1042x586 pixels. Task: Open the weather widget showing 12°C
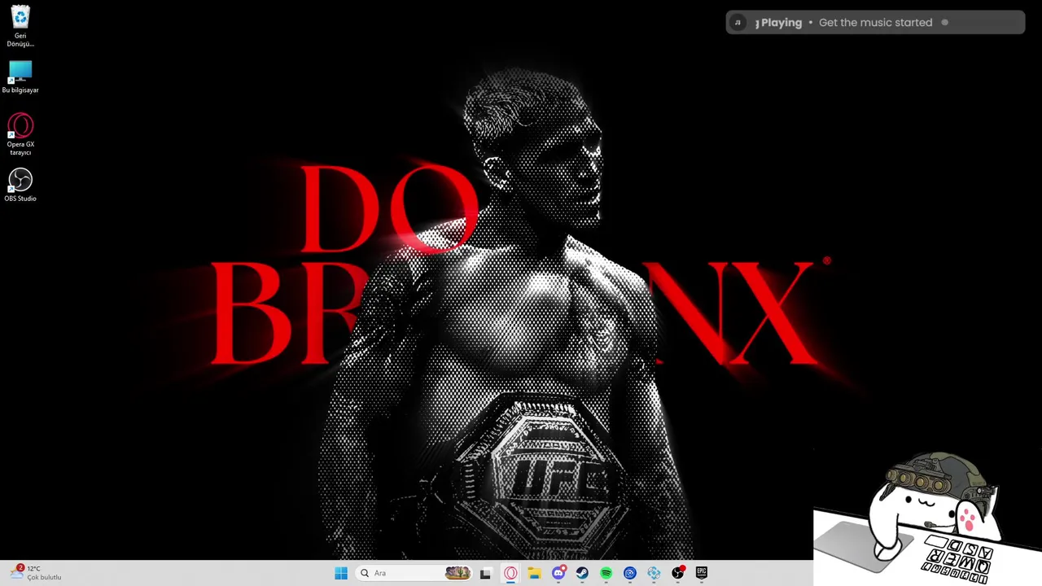[36, 573]
